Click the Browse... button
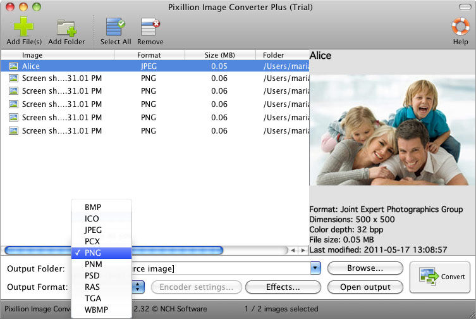 (365, 268)
